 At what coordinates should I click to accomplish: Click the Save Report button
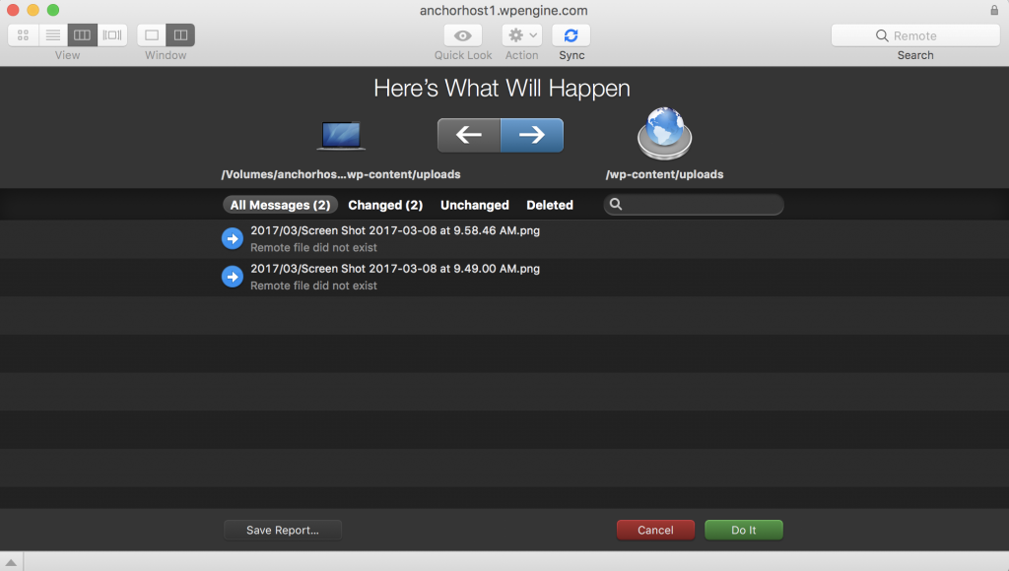pyautogui.click(x=283, y=530)
